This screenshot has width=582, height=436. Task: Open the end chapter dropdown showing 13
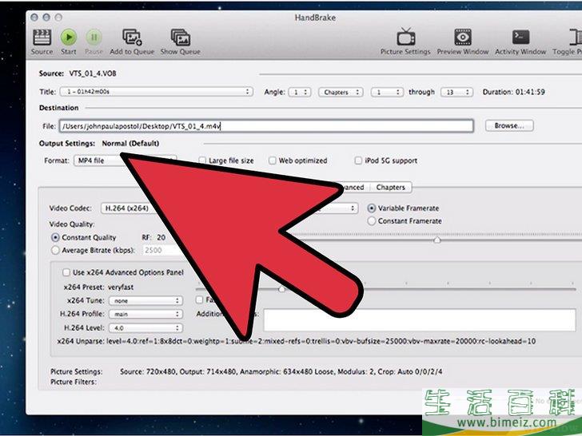[457, 92]
